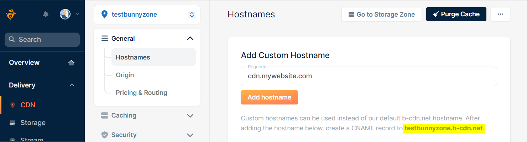This screenshot has width=527, height=142.
Task: Open the three-dot more options menu
Action: (x=500, y=14)
